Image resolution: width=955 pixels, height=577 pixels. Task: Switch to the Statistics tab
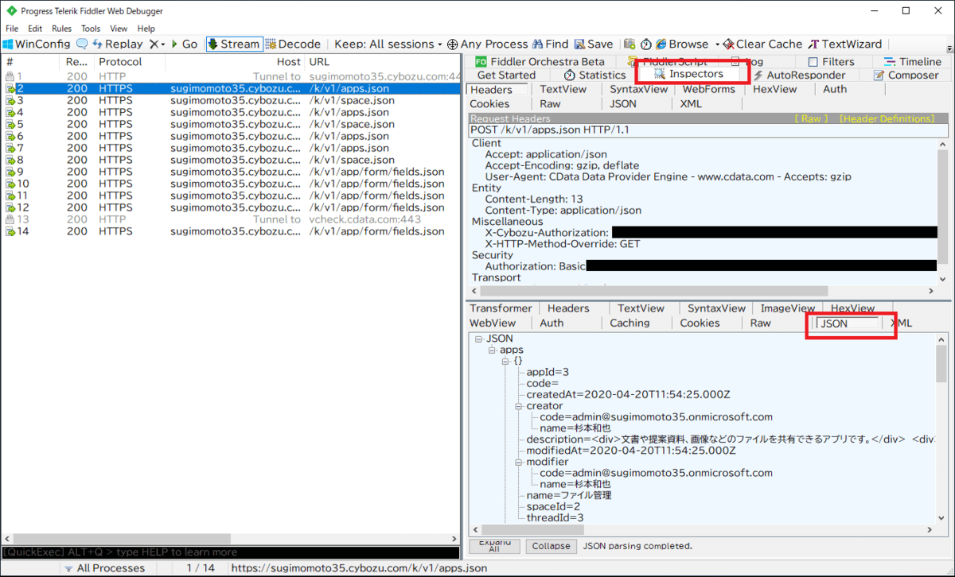(594, 75)
